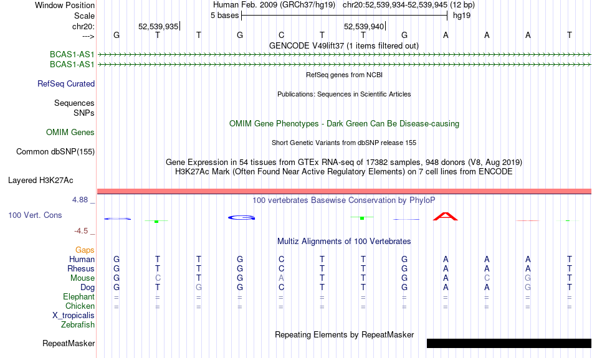
Task: Click the 100 vertebrates Basewise Conservation title
Action: pos(344,200)
